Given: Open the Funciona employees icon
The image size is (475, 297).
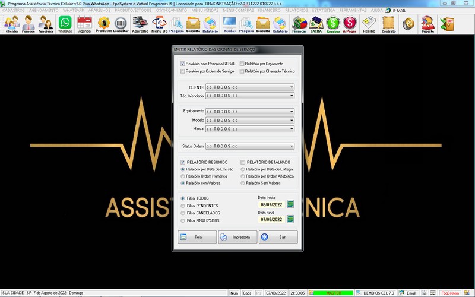Looking at the screenshot, I should 46,24.
